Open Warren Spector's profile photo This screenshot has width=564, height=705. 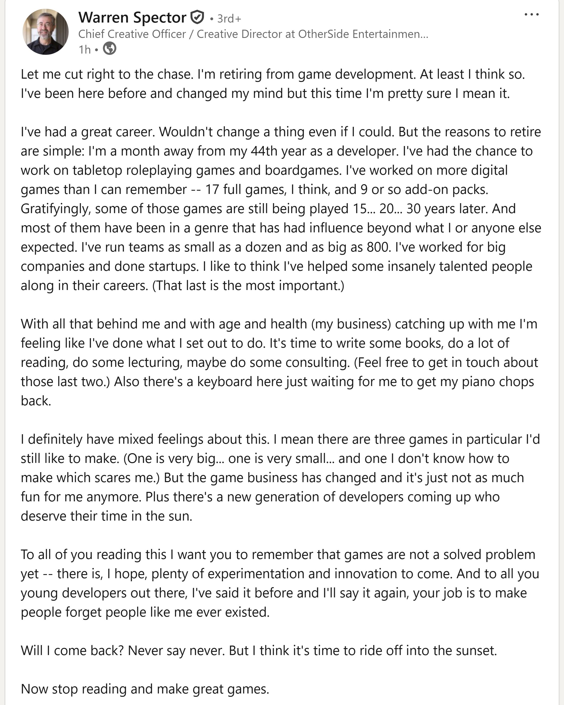[x=45, y=32]
